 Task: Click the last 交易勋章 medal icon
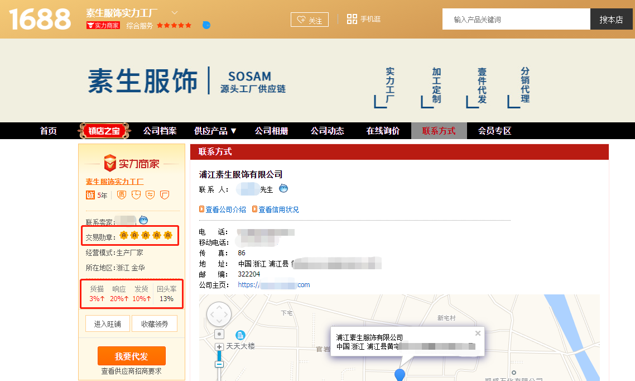168,235
